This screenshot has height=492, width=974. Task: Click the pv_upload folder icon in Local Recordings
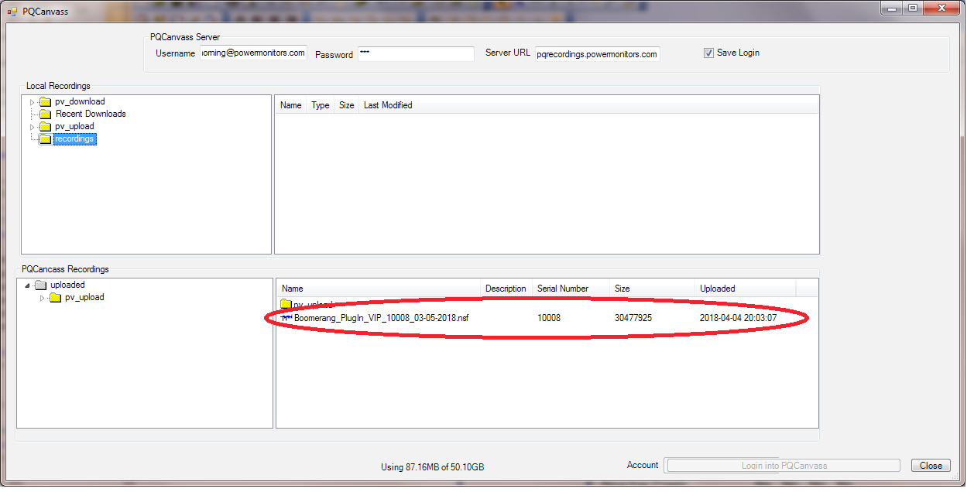pos(46,127)
